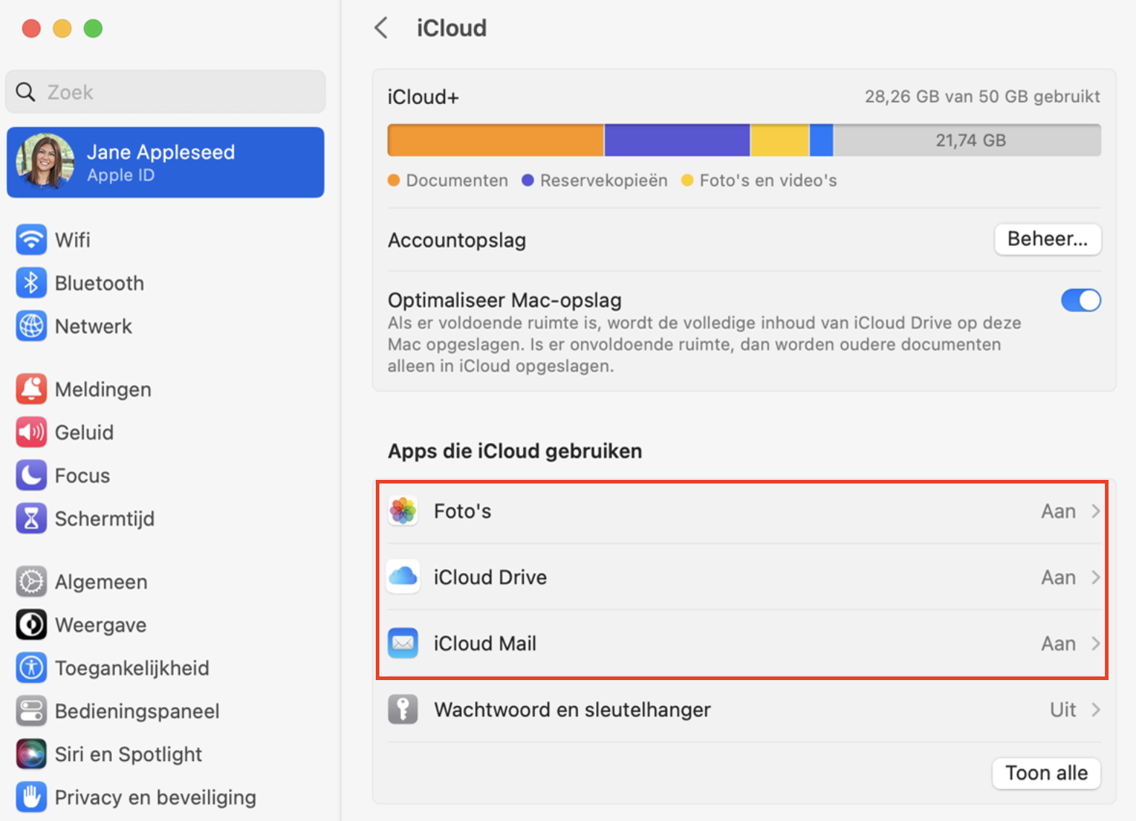Click the Beheer... button for Accountopslag

(1047, 239)
